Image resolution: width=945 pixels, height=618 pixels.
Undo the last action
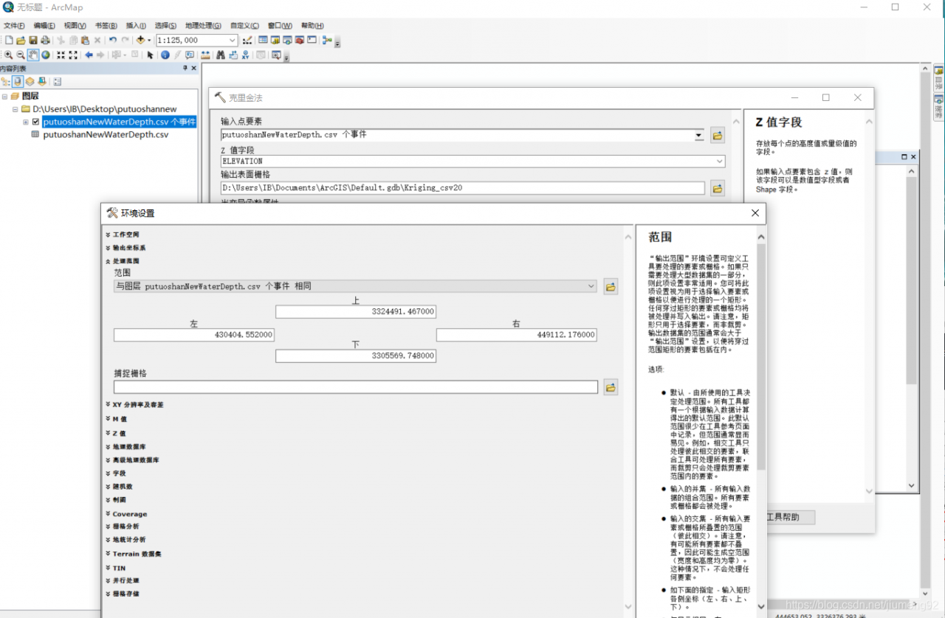[x=112, y=40]
